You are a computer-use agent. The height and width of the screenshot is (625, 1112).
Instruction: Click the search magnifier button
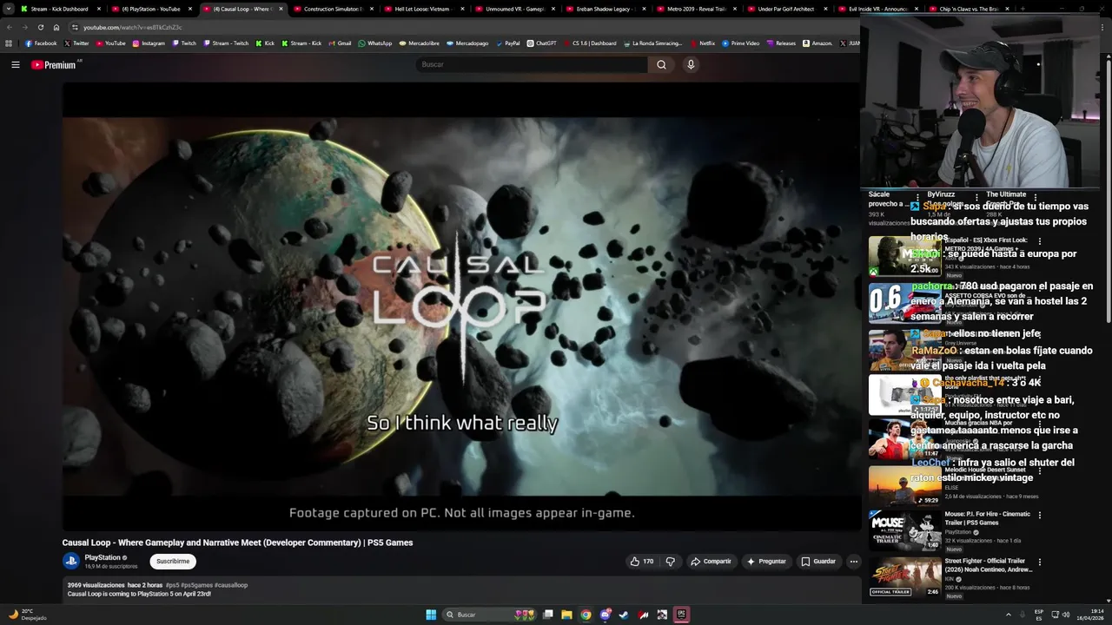pos(661,64)
